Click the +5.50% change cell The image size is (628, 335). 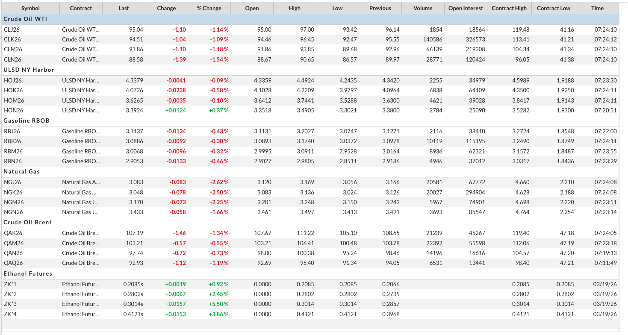click(218, 304)
